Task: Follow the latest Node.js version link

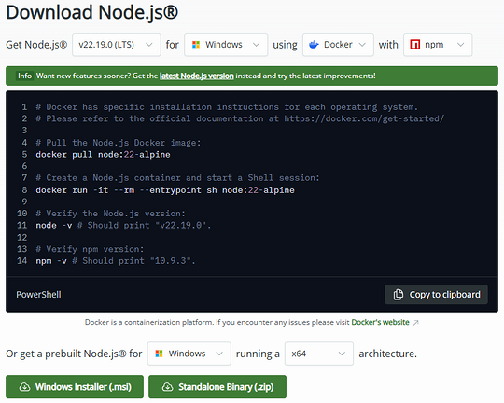Action: [197, 76]
